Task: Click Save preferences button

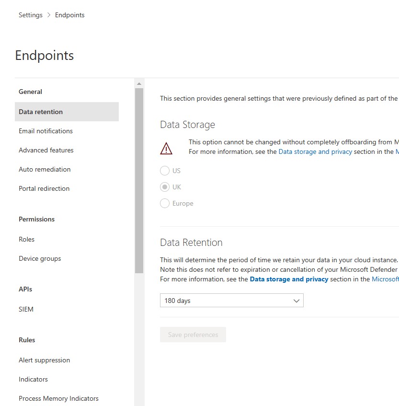Action: (193, 335)
